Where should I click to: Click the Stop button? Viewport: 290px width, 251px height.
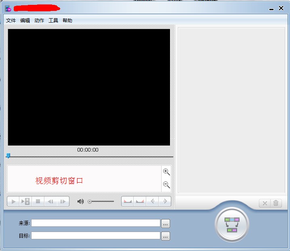pyautogui.click(x=38, y=201)
